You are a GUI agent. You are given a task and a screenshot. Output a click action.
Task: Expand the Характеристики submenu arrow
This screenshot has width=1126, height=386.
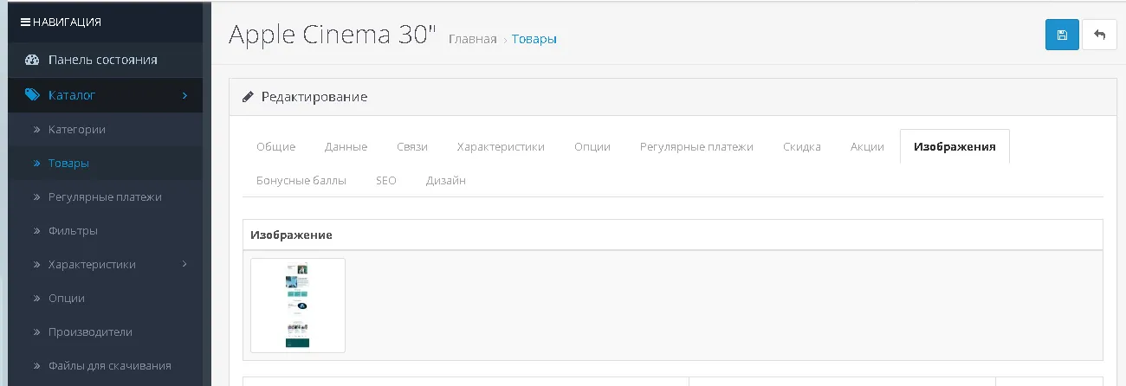tap(184, 264)
